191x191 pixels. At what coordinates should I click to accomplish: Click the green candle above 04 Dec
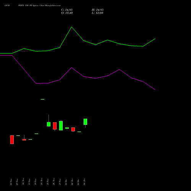[85, 122]
